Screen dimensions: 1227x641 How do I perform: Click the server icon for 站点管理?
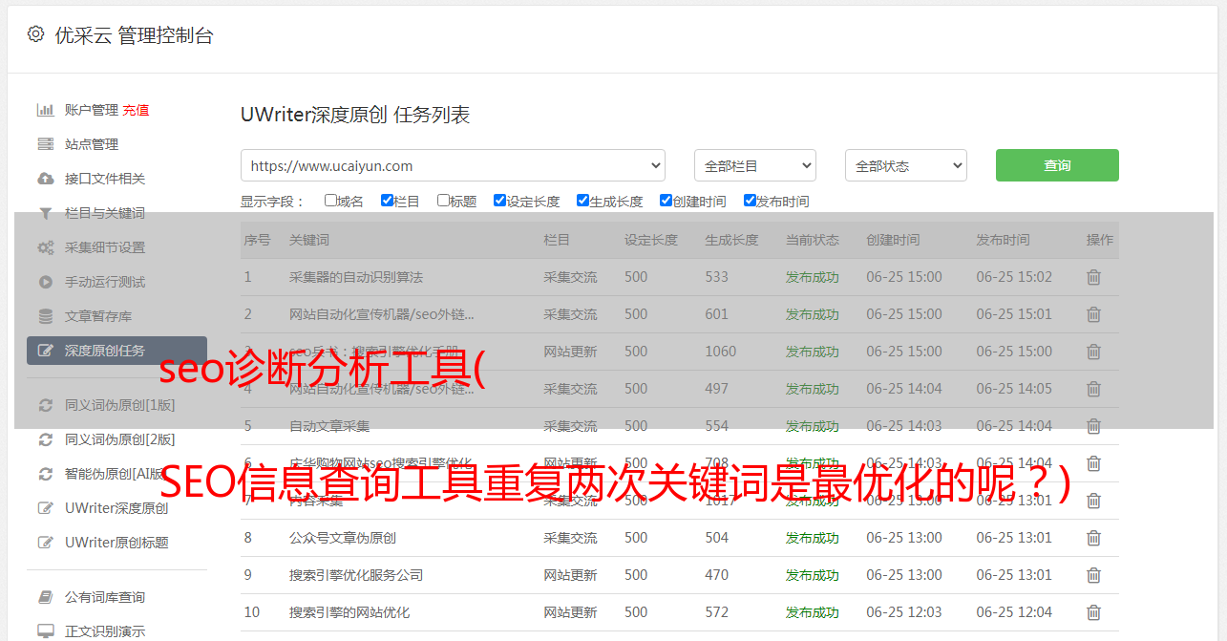point(45,144)
